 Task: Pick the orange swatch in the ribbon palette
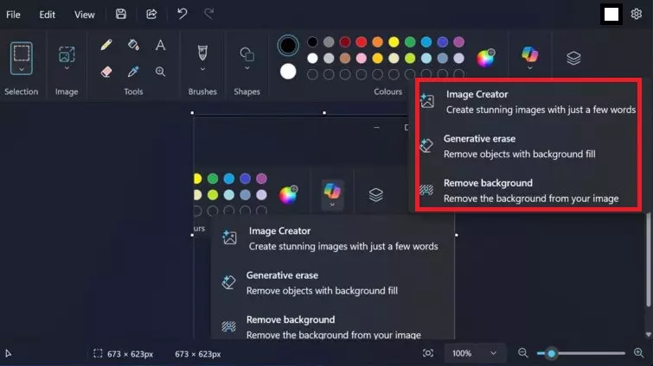tap(377, 42)
